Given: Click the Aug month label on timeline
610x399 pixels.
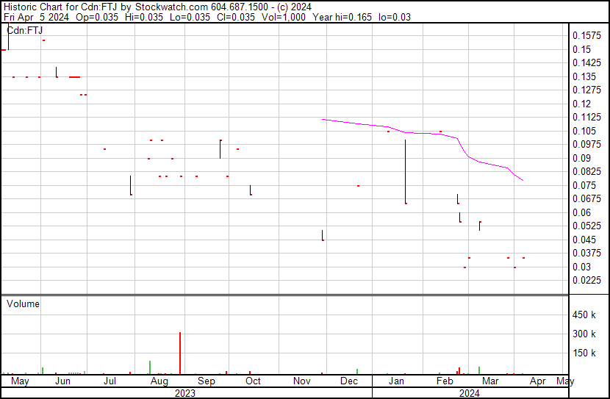Looking at the screenshot, I should coord(159,381).
